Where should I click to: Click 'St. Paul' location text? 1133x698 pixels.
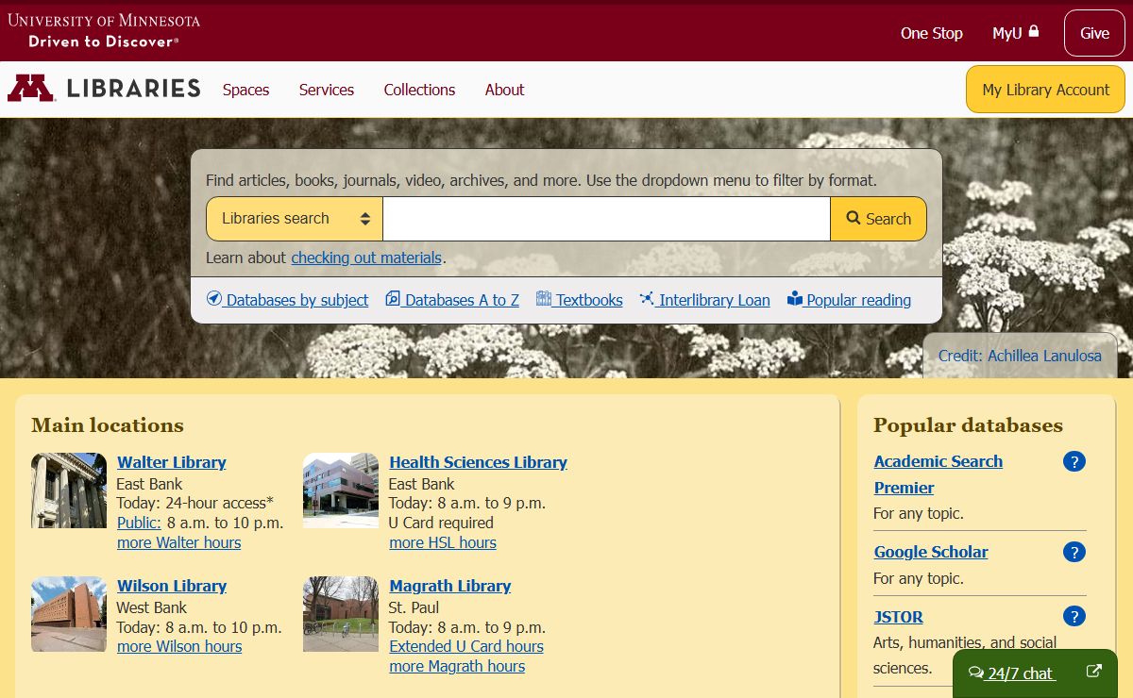414,607
